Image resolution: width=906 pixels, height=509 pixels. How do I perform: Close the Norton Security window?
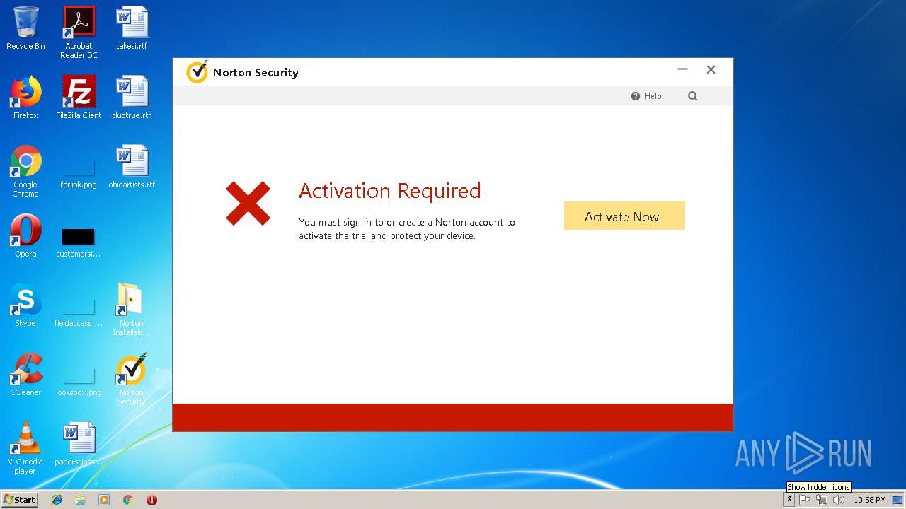pyautogui.click(x=711, y=69)
